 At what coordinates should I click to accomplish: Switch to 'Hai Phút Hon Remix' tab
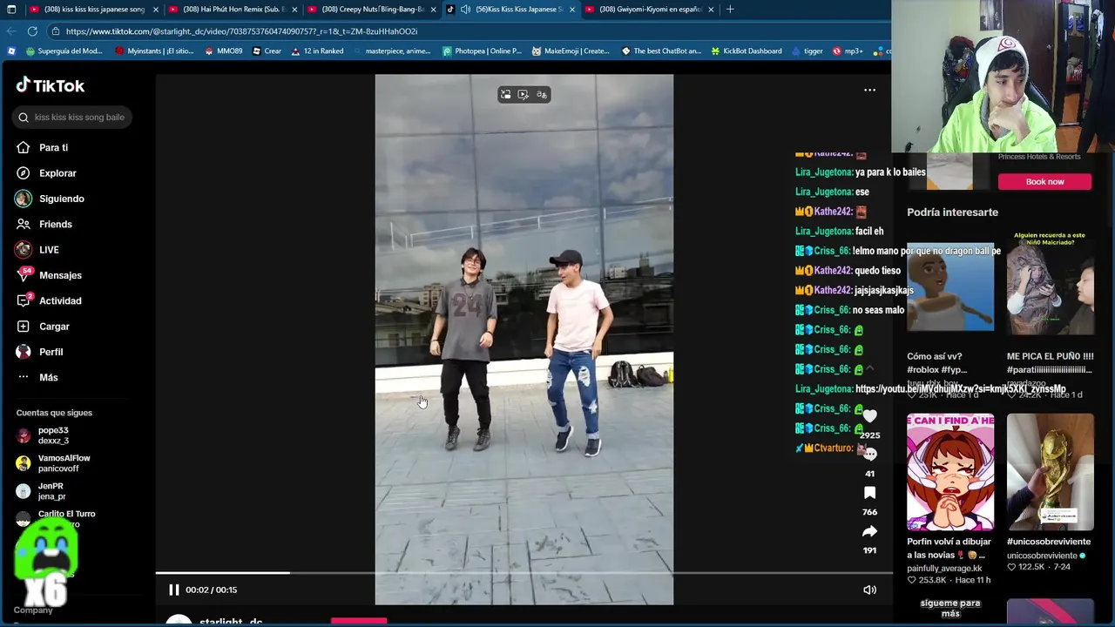tap(233, 10)
